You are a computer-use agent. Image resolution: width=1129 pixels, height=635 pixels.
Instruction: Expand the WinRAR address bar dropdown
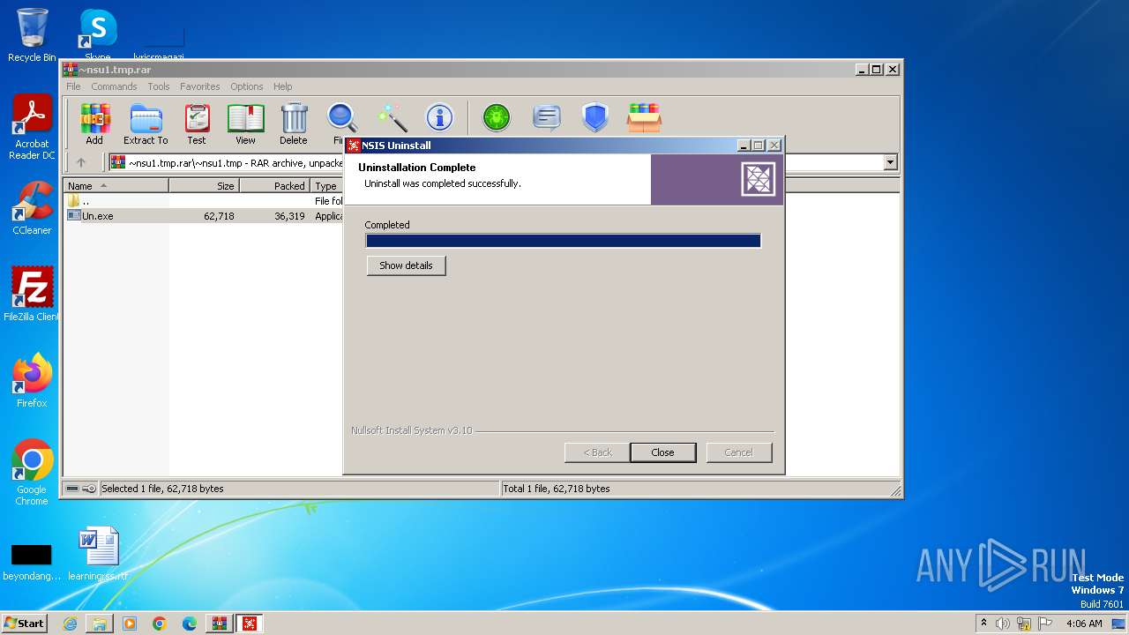[x=890, y=162]
